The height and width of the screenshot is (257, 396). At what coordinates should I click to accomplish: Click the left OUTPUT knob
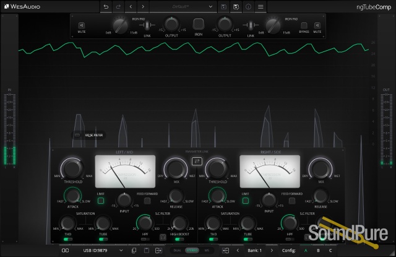tap(171, 25)
